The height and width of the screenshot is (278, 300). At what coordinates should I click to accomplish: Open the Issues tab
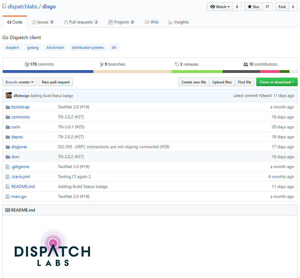(x=43, y=22)
